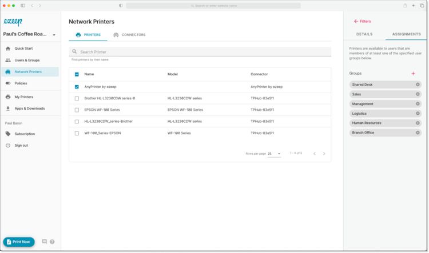The width and height of the screenshot is (429, 253).
Task: Click the Search Printer field
Action: (200, 51)
